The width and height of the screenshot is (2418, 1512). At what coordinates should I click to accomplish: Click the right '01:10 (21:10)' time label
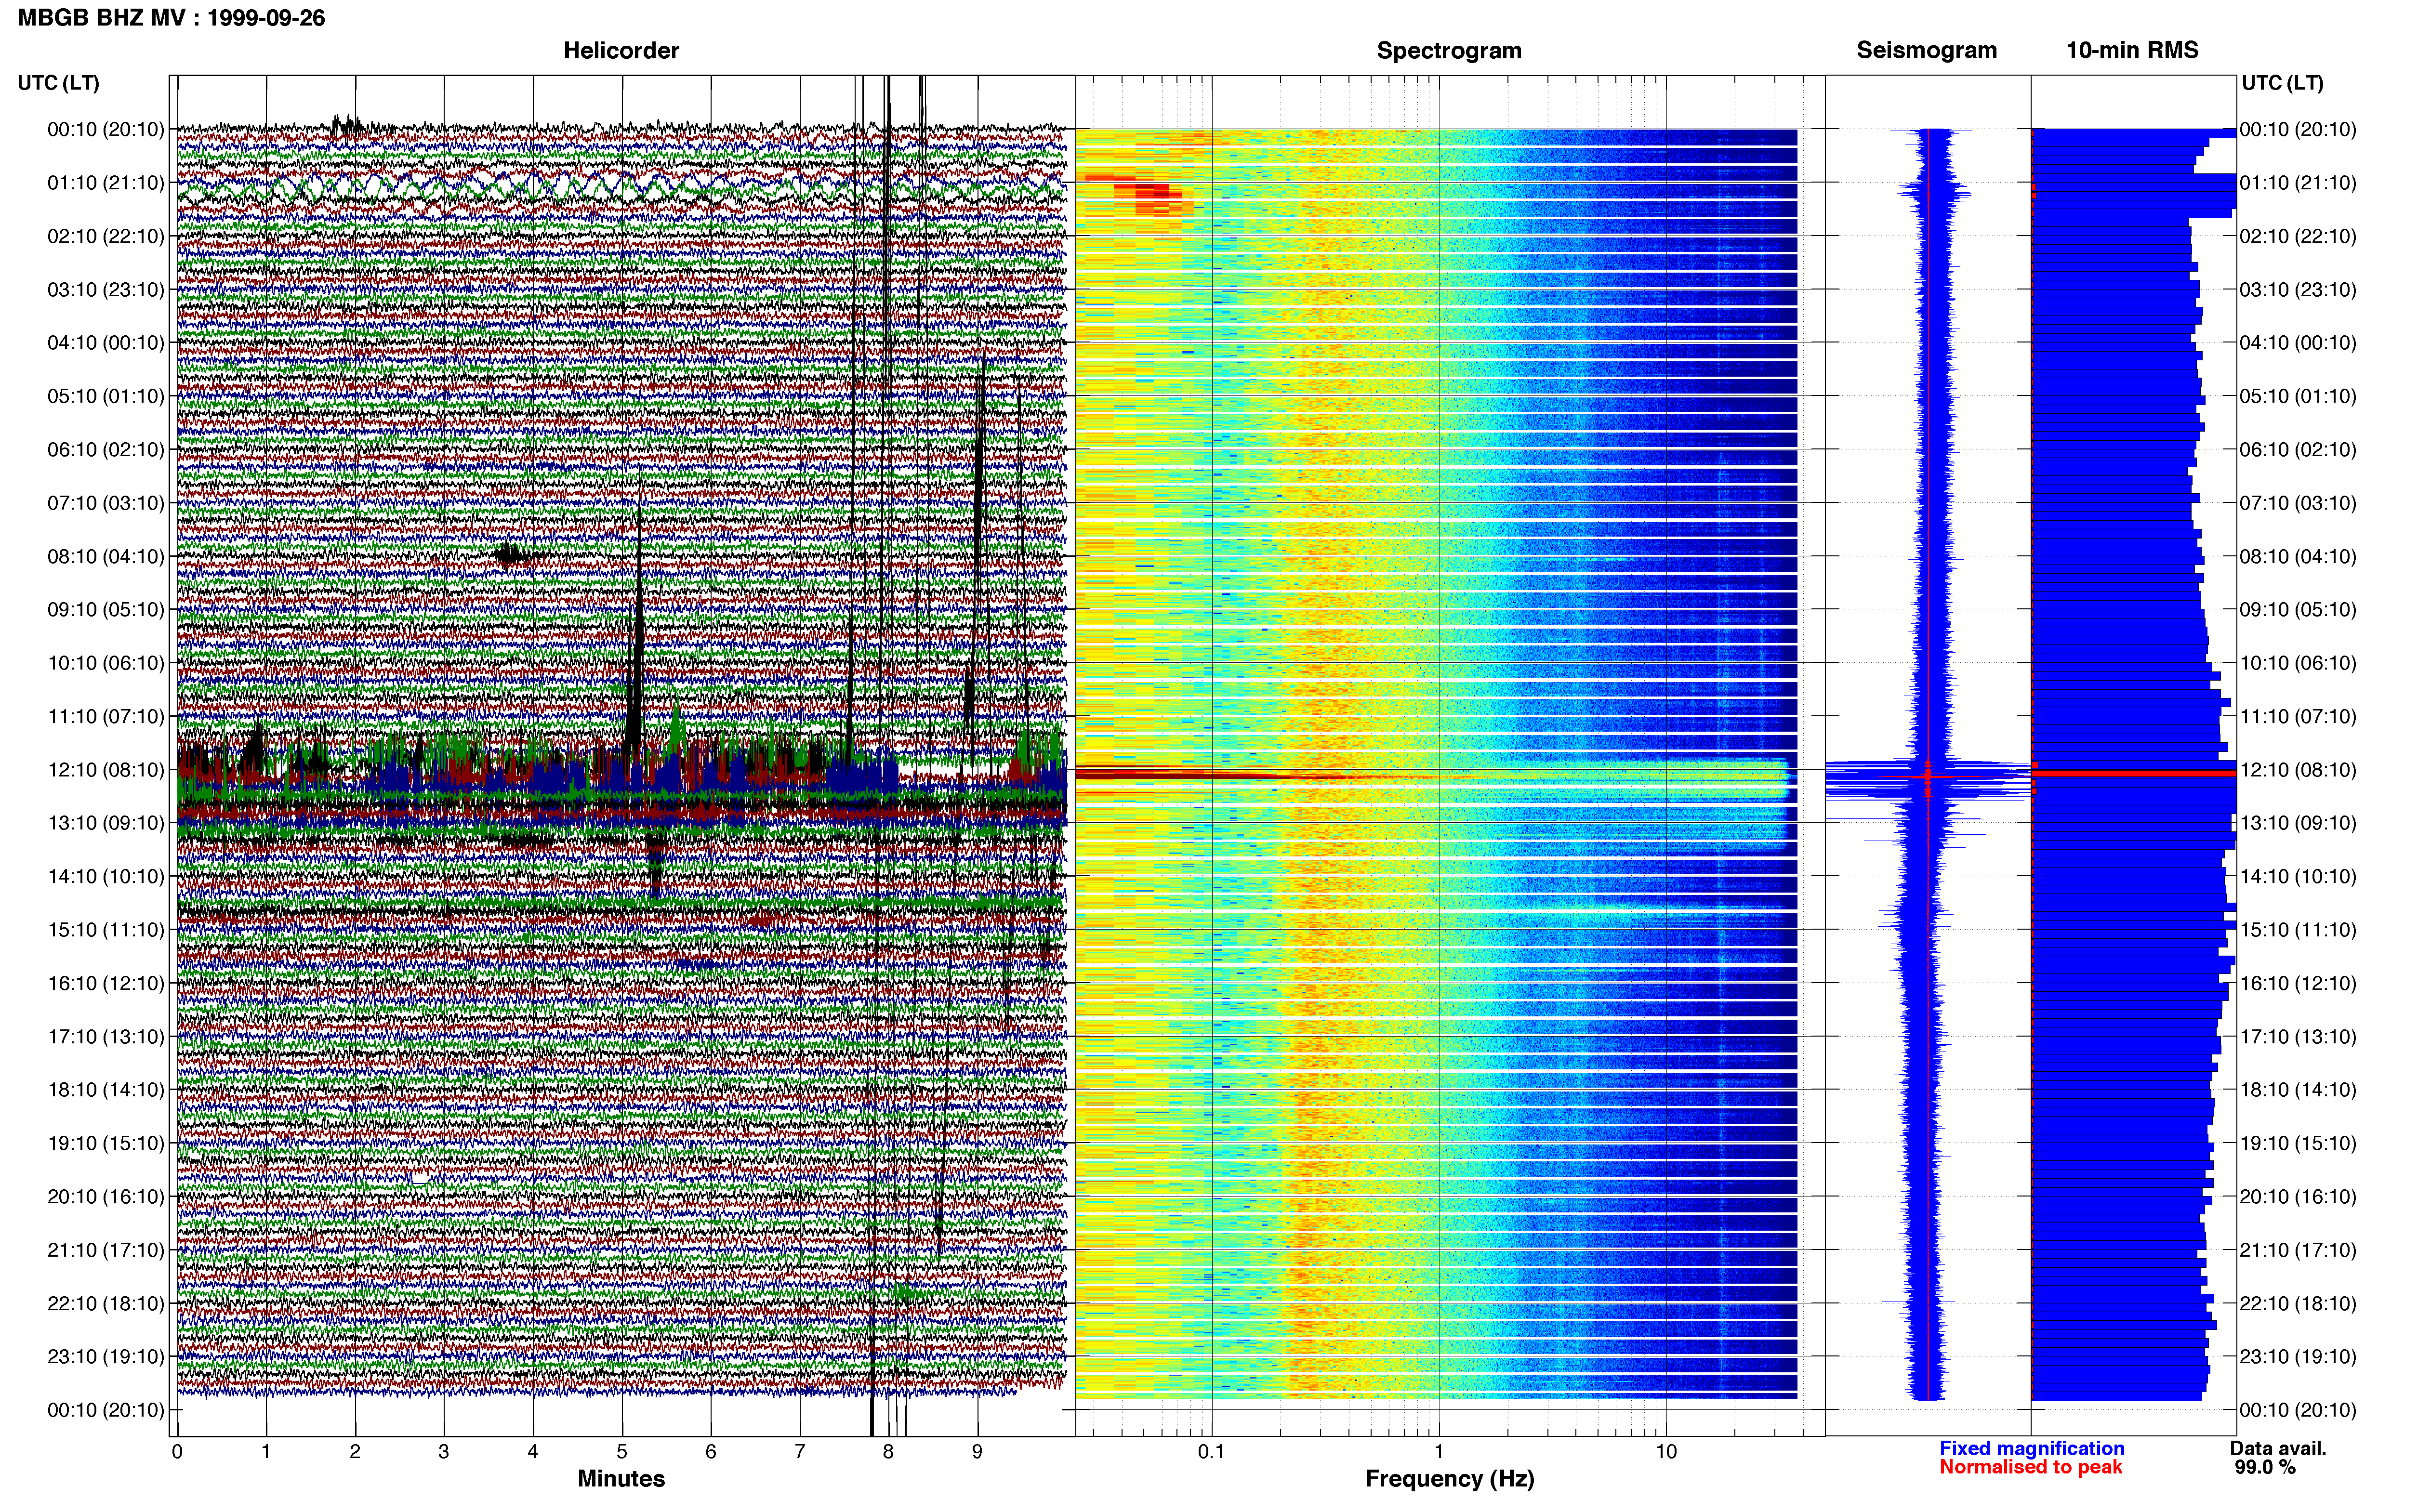point(2298,182)
